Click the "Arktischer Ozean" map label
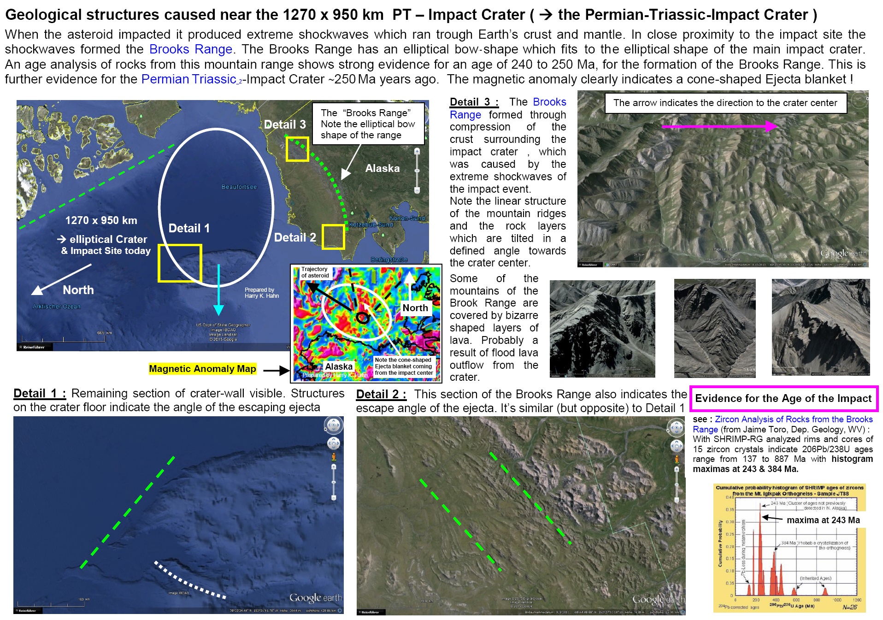 [57, 307]
